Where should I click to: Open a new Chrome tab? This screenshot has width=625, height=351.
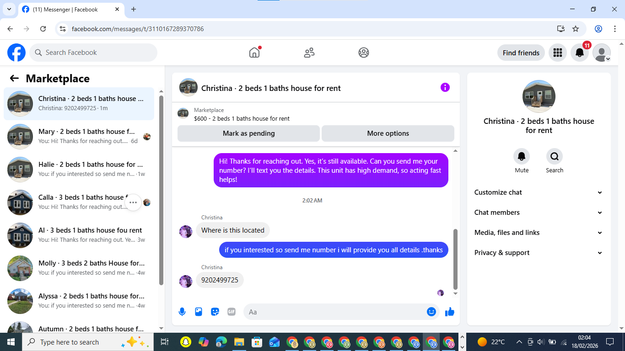(134, 9)
